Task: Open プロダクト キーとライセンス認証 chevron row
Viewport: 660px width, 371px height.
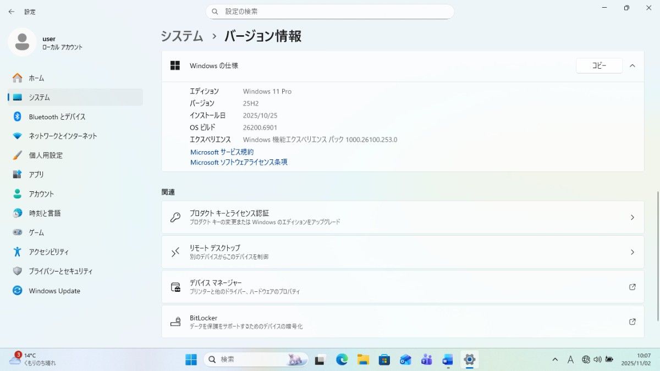Action: click(x=632, y=217)
